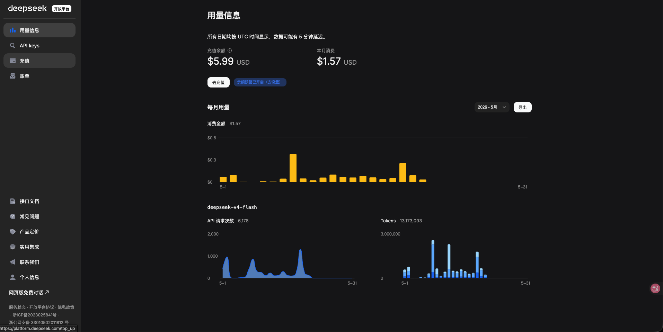Click the bar chart icon beside 用量信息
Image resolution: width=663 pixels, height=332 pixels.
(x=12, y=30)
